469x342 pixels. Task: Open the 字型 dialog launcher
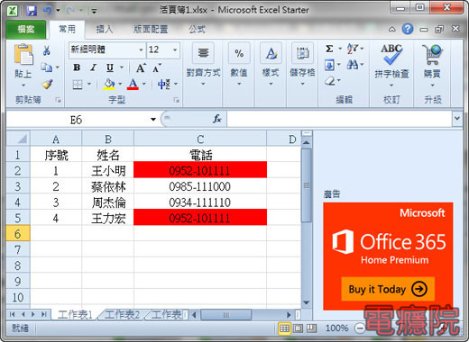[x=177, y=100]
